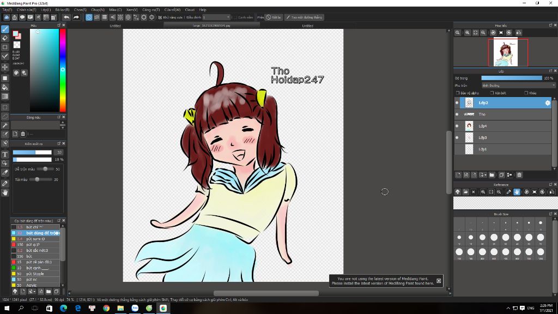Screen dimensions: 558x314
Task: Open Google Chrome from taskbar
Action: coord(106,309)
